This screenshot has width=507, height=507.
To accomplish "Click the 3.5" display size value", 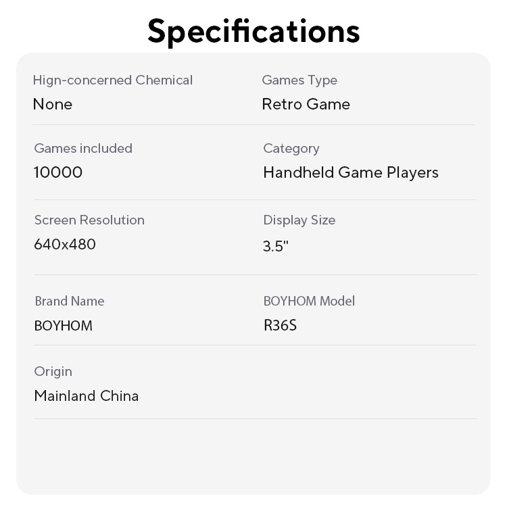I will click(x=276, y=246).
